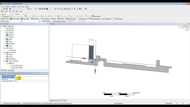The height and width of the screenshot is (107, 190).
Task: Click the ThroatArea tool
Action: 107,19
